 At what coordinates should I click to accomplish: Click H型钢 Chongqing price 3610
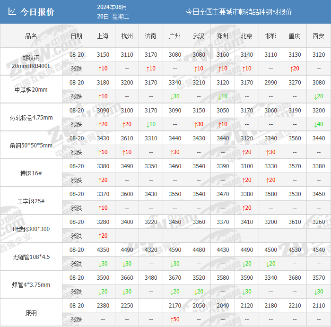tap(295, 222)
